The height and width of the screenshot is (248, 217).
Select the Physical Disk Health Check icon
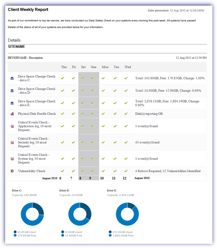tap(12, 114)
